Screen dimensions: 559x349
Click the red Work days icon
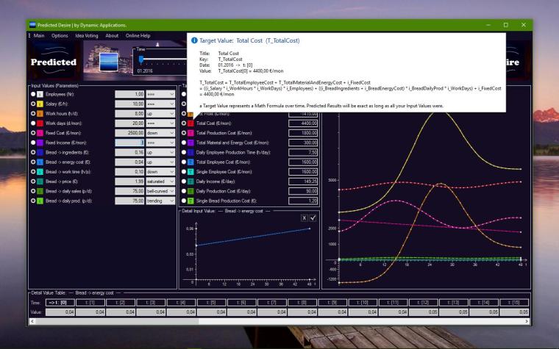[40, 123]
